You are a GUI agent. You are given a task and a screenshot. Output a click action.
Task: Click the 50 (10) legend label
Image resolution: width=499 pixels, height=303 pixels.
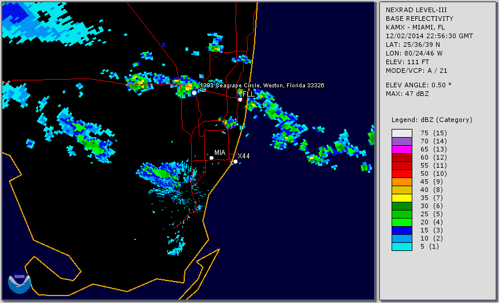433,173
